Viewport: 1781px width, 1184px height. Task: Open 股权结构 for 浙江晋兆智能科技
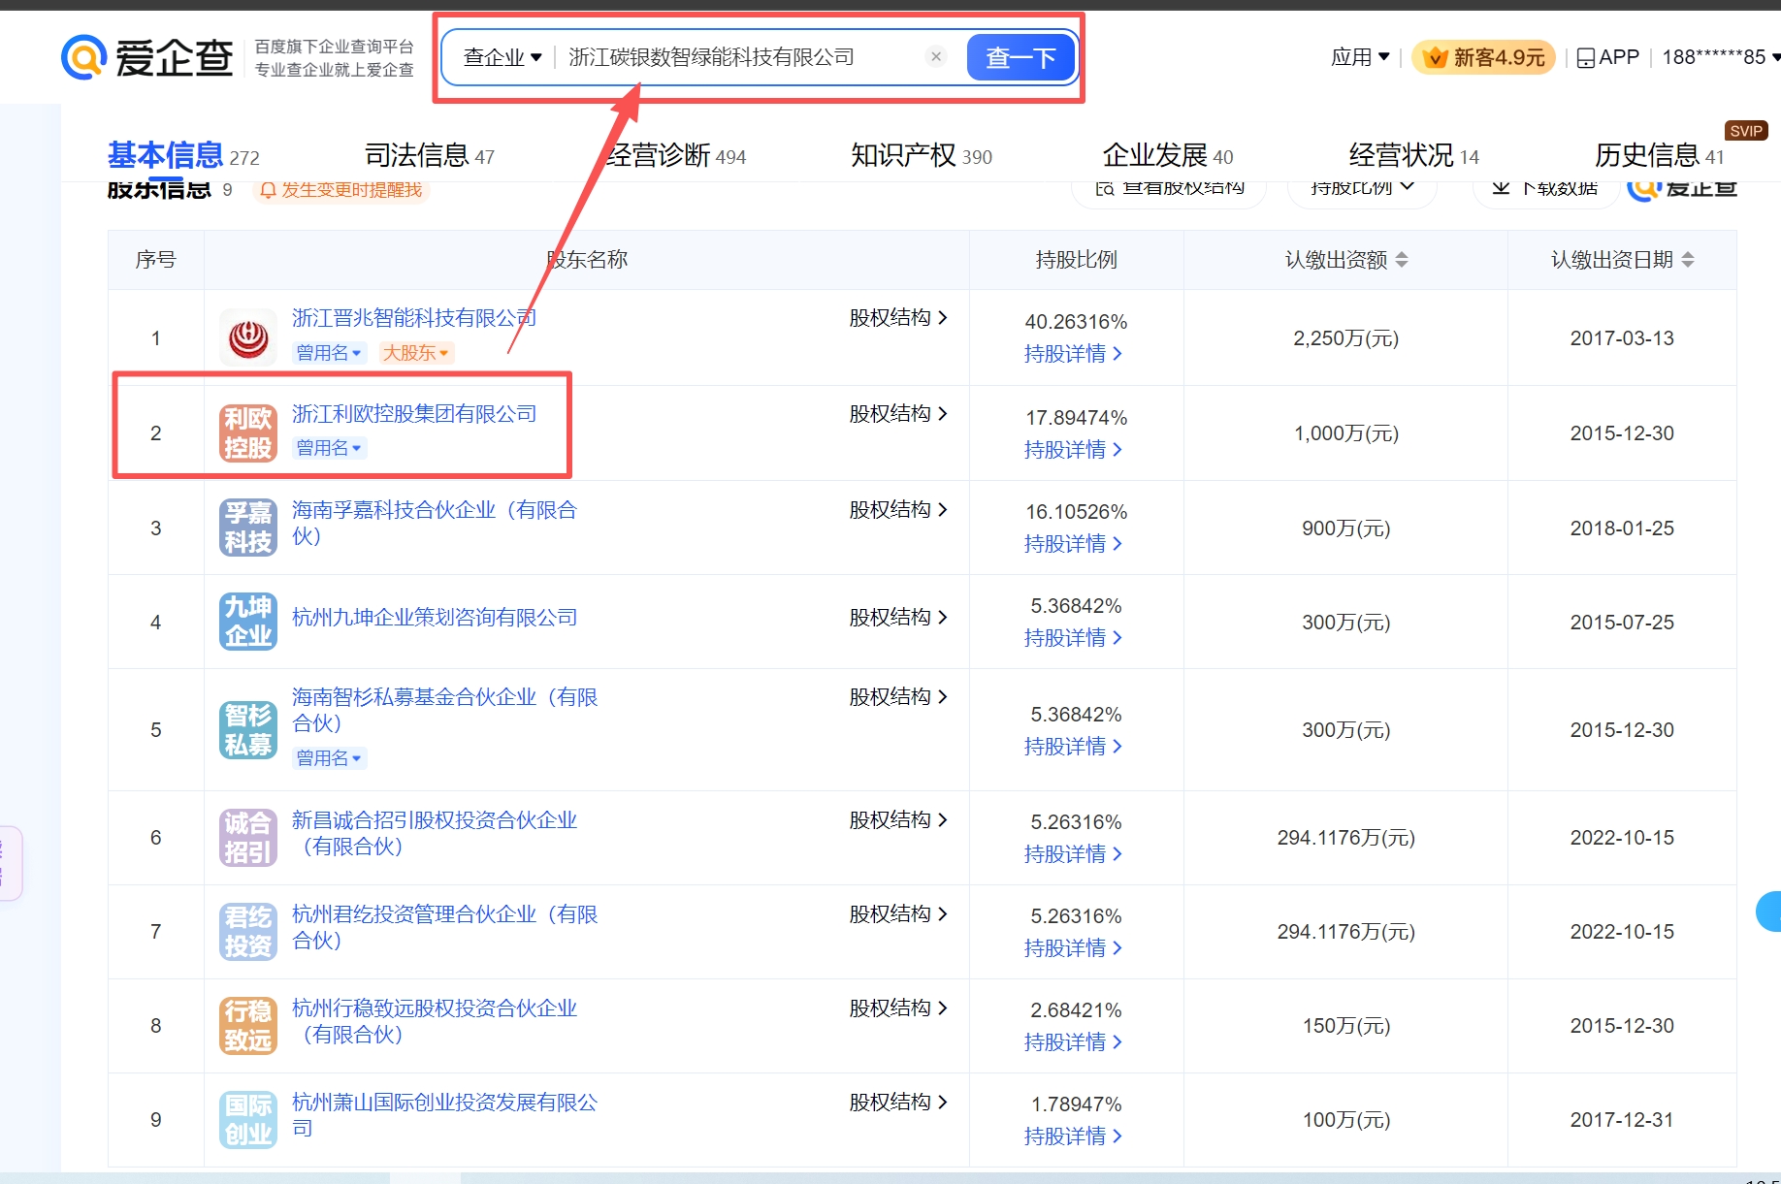898,318
